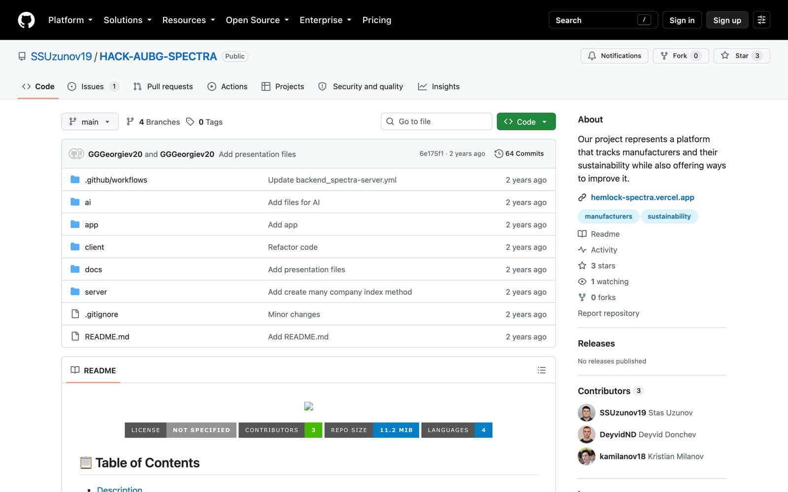This screenshot has width=788, height=492.
Task: Click the Go to file search box
Action: [436, 122]
